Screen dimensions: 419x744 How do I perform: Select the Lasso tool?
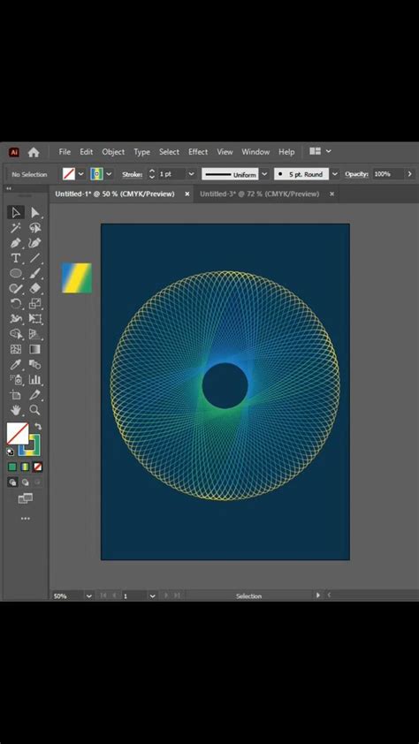click(x=34, y=228)
